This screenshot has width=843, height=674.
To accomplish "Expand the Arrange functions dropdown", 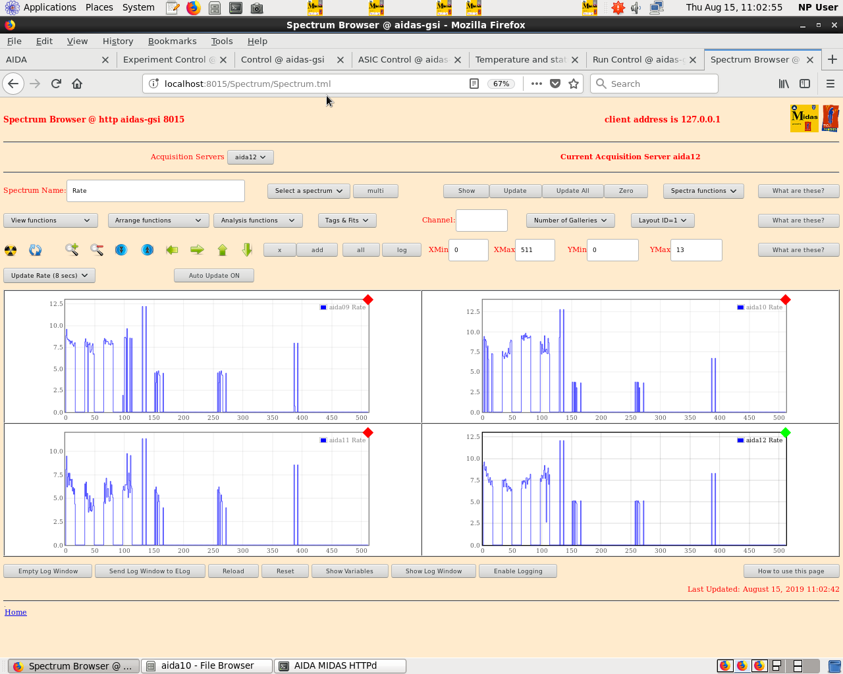I will [x=158, y=220].
